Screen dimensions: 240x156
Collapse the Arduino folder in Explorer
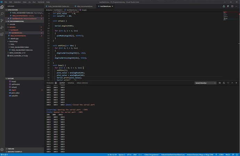coord(13,27)
